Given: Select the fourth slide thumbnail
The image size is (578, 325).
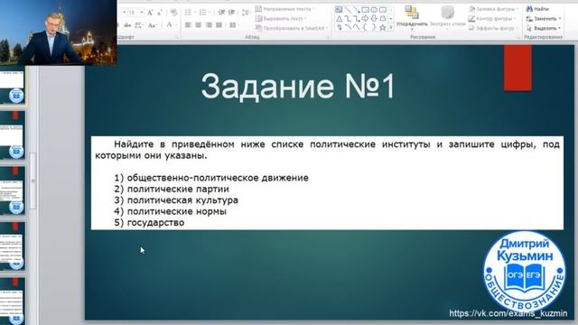Looking at the screenshot, I should 12,246.
